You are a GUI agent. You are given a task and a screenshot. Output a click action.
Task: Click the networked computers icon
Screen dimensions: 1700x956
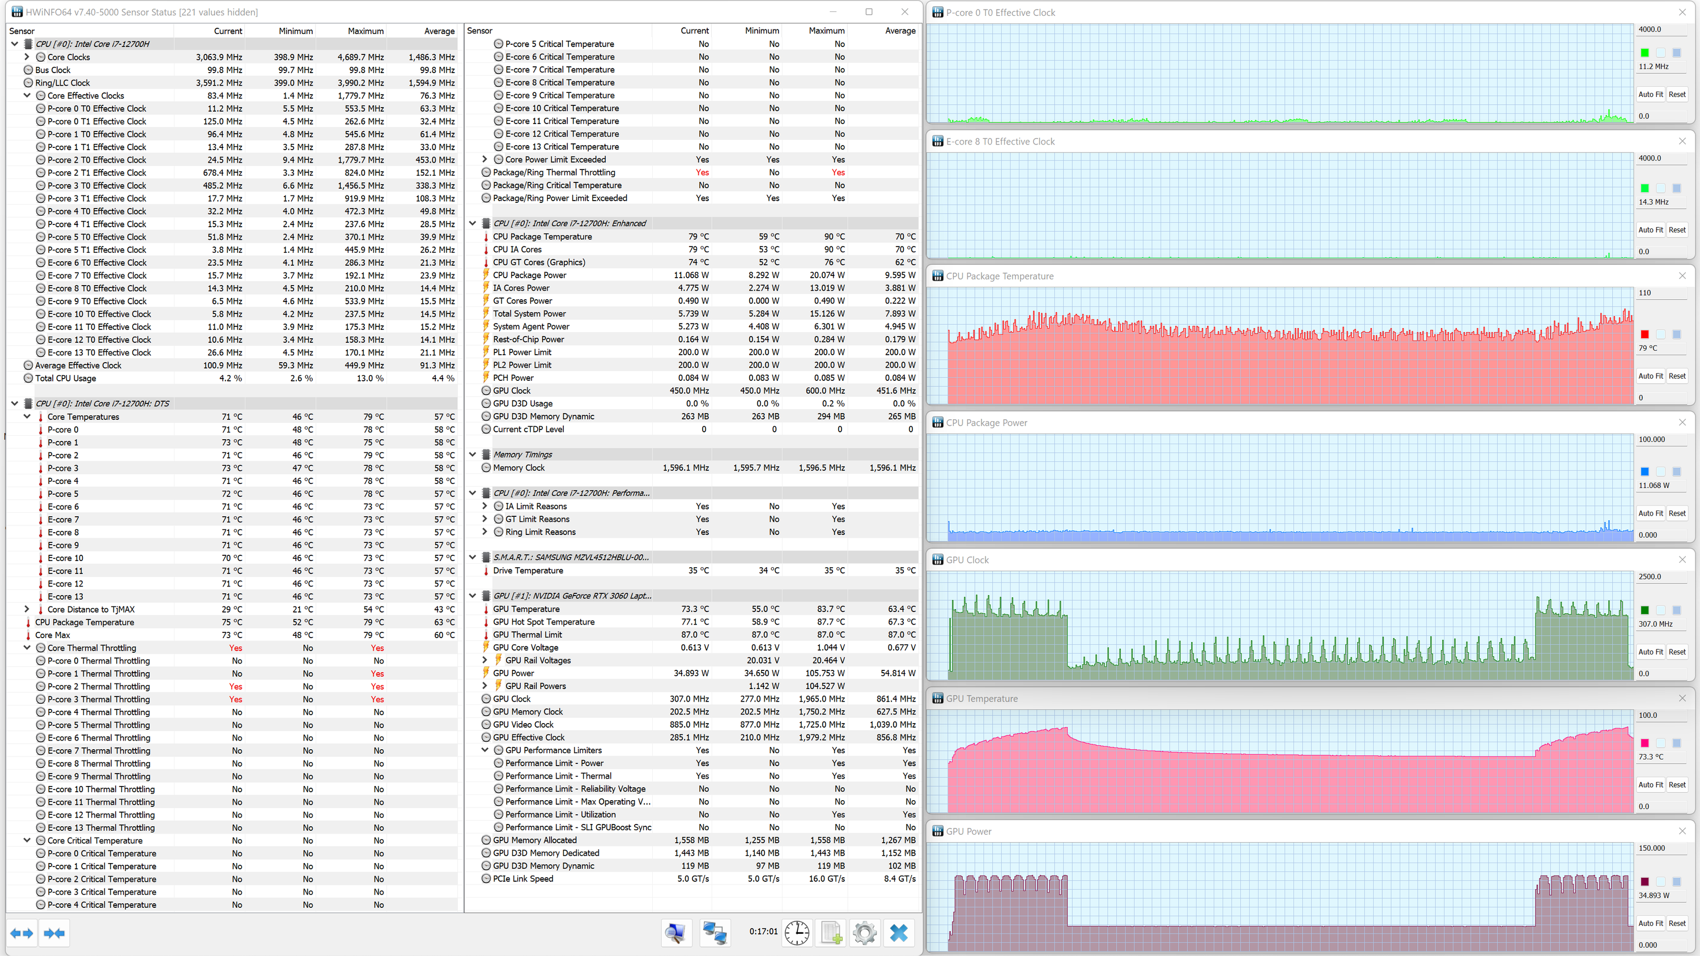[715, 933]
